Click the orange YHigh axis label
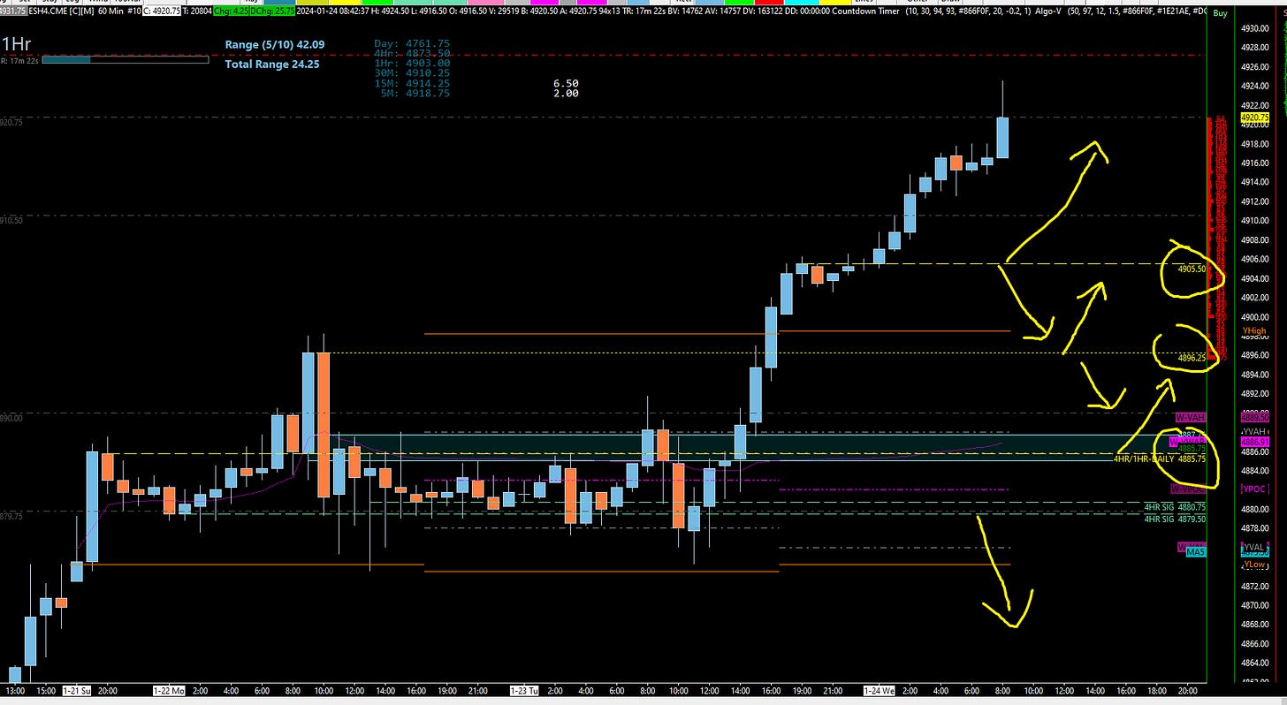 1254,331
